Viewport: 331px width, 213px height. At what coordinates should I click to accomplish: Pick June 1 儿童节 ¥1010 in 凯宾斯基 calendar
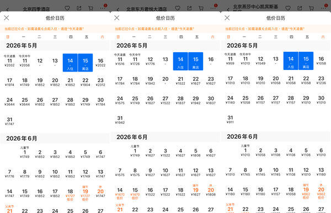tap(245, 150)
